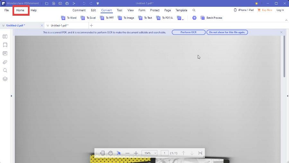The image size is (289, 163).
Task: Open the Home tab
Action: [x=20, y=10]
